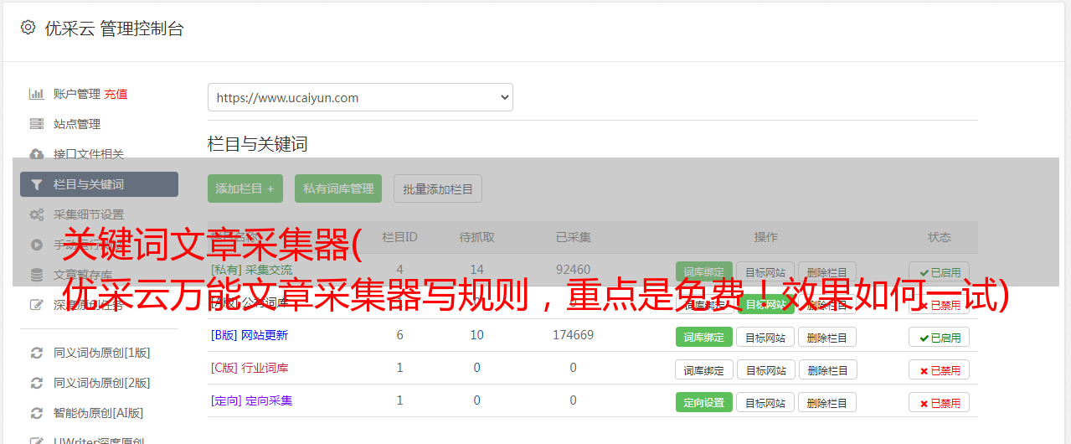1071x444 pixels.
Task: Click the 操作 column header
Action: (x=765, y=237)
